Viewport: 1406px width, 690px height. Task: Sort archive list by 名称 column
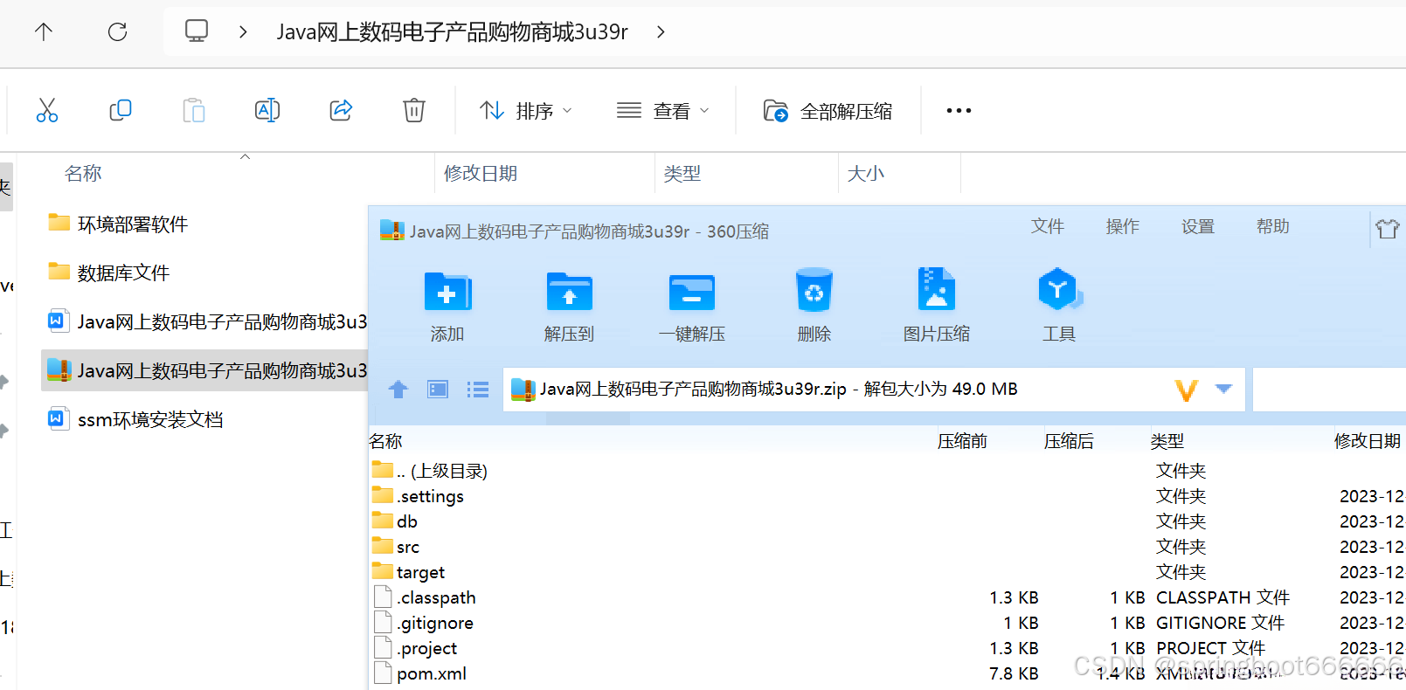pos(385,441)
